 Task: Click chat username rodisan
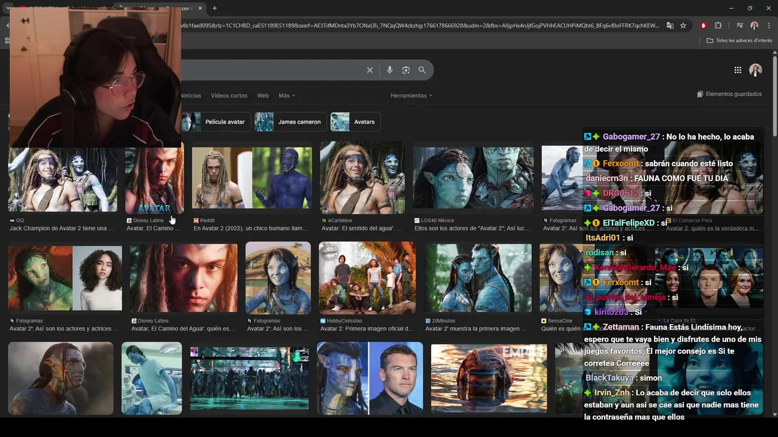pyautogui.click(x=599, y=252)
